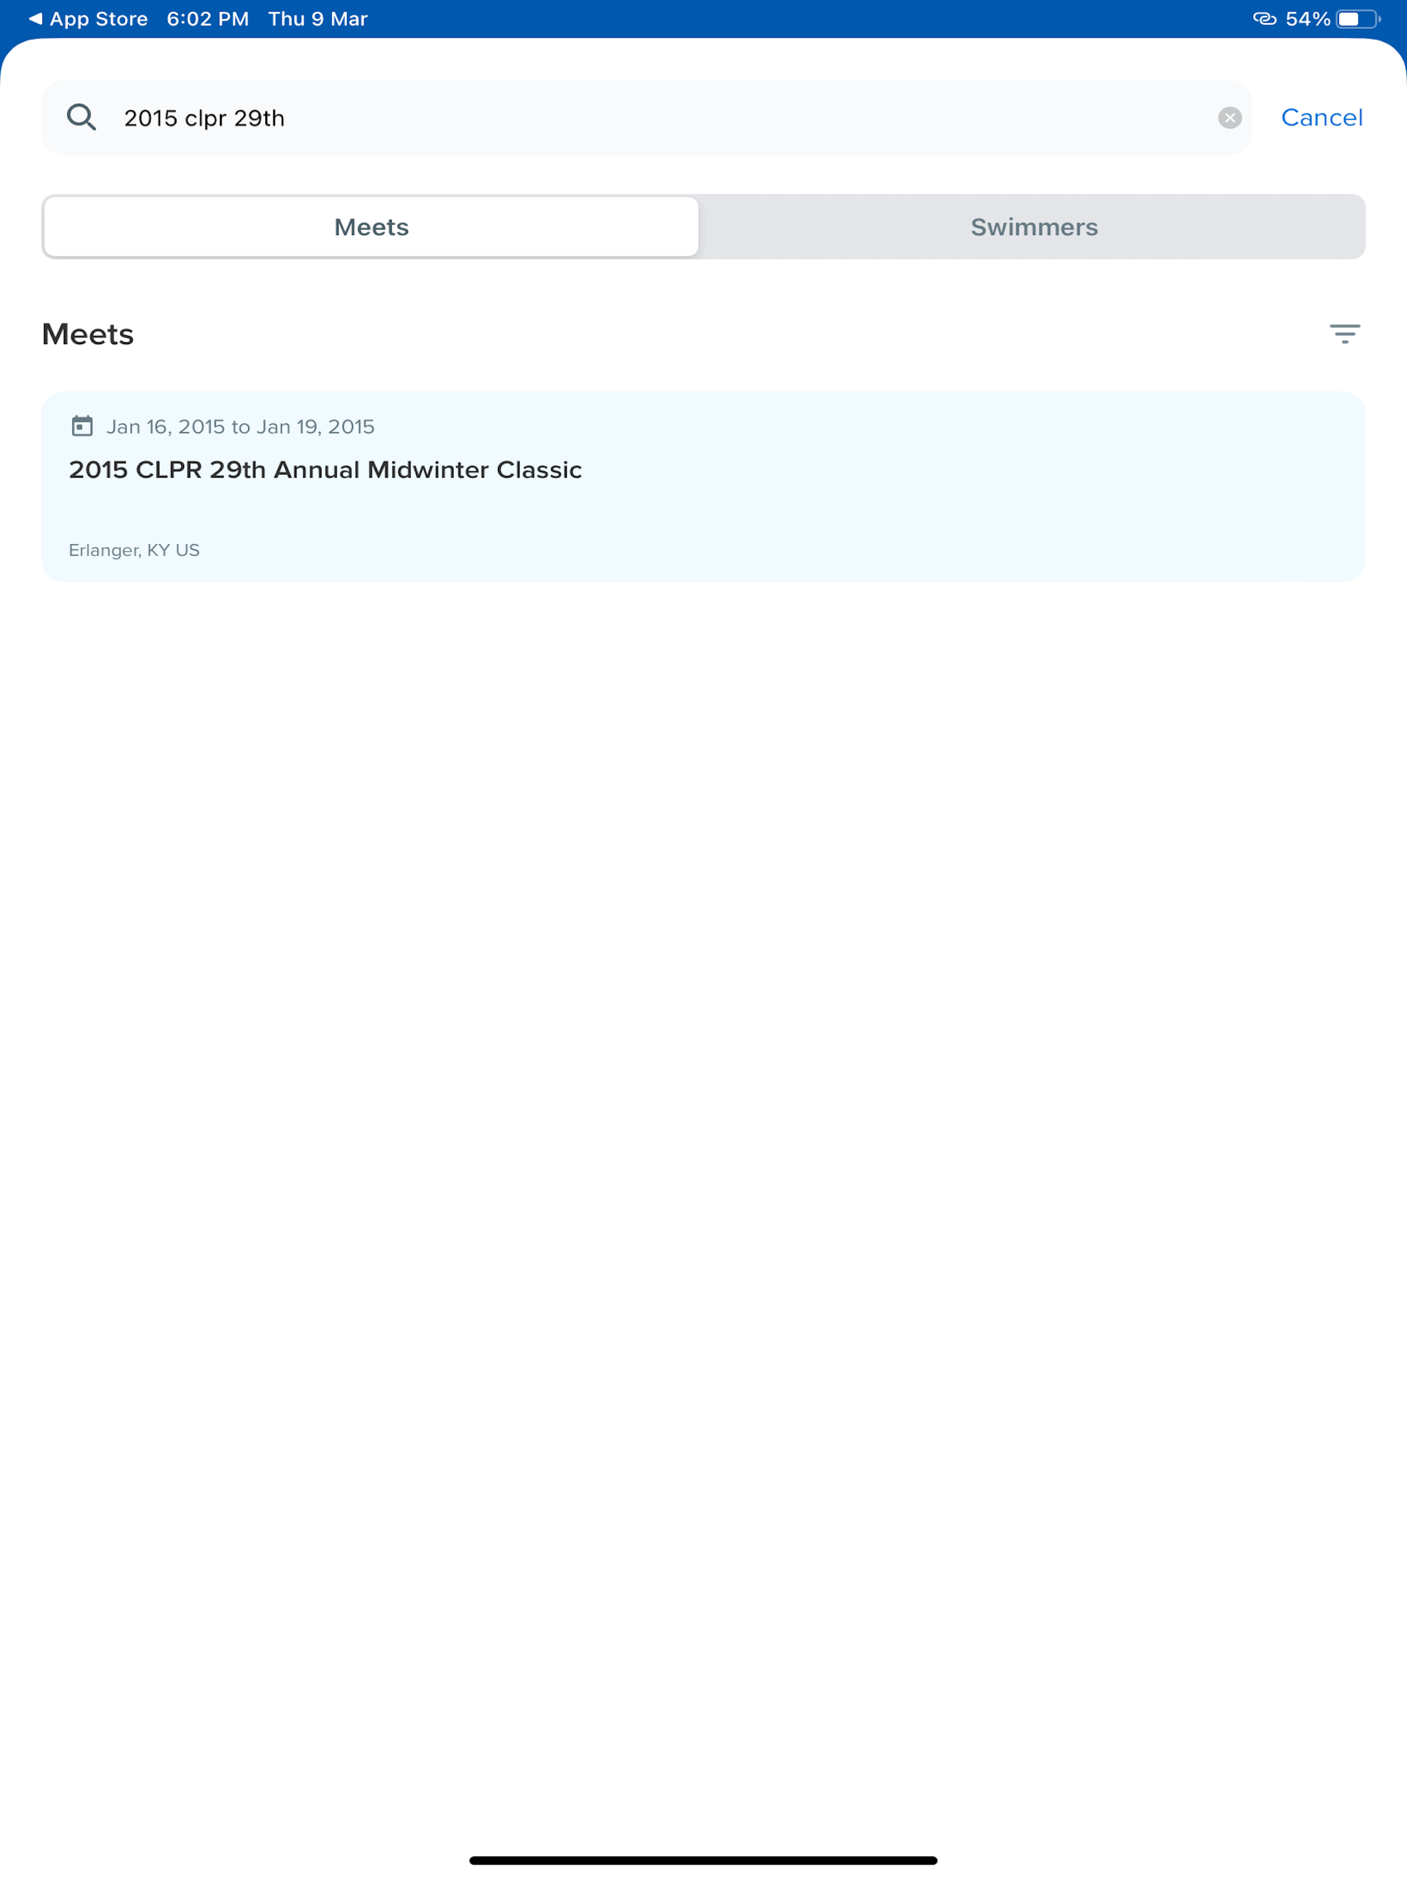Clear the search text with the X icon
The image size is (1407, 1877).
click(x=1230, y=118)
